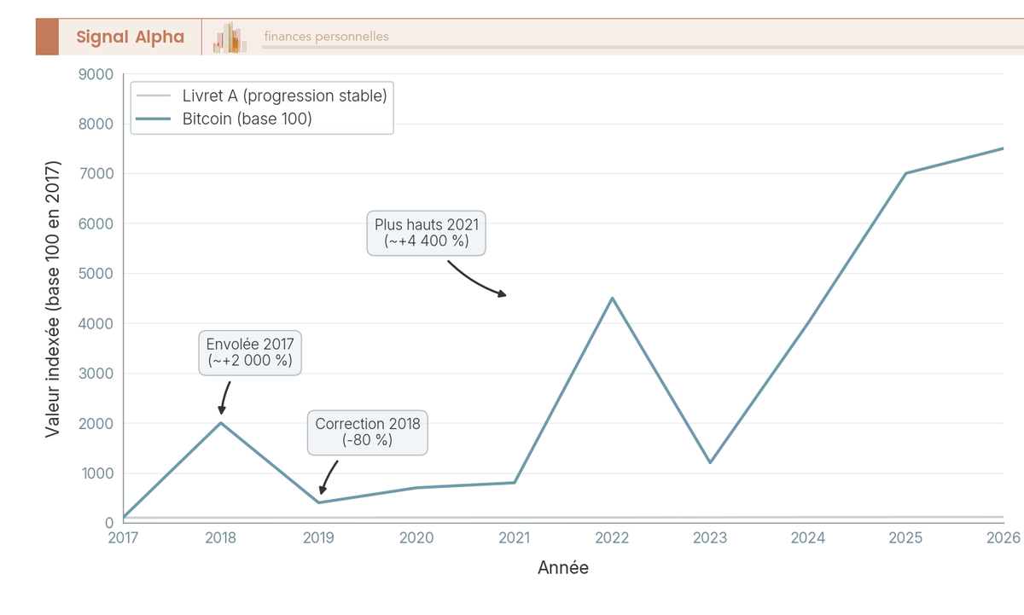1024x615 pixels.
Task: Click the Bitcoin line trough at 2023
Action: pos(710,462)
